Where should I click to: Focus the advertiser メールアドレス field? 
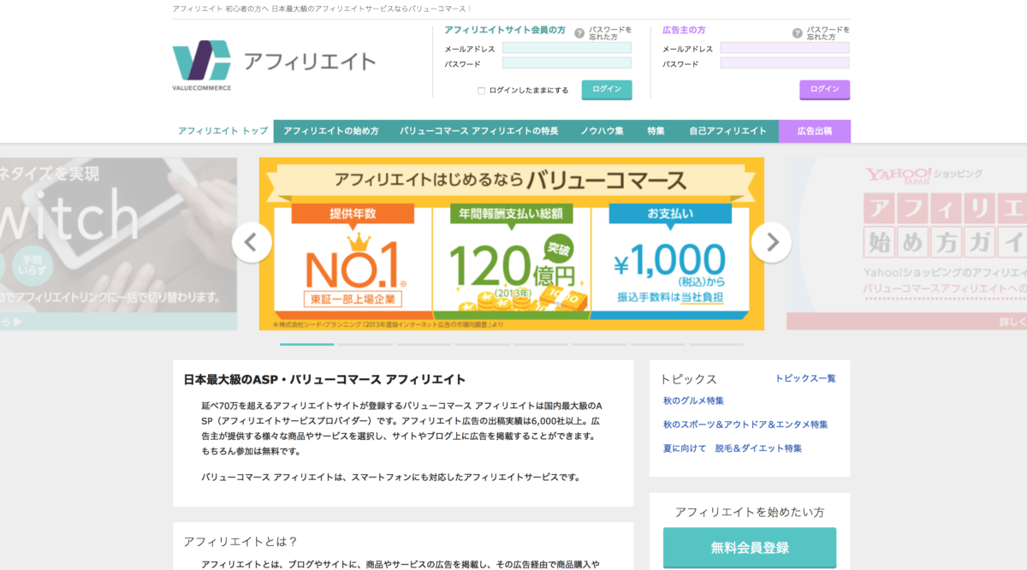tap(785, 48)
